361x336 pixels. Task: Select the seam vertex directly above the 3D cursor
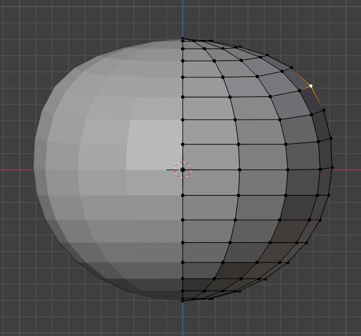tap(183, 144)
